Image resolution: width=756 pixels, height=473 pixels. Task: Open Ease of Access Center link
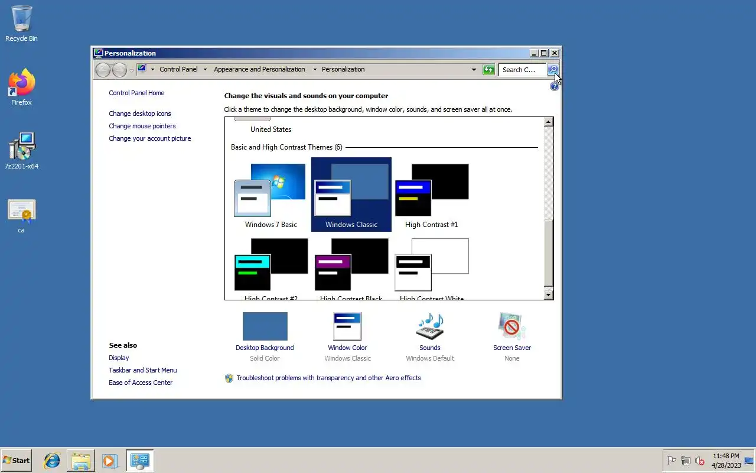point(141,383)
